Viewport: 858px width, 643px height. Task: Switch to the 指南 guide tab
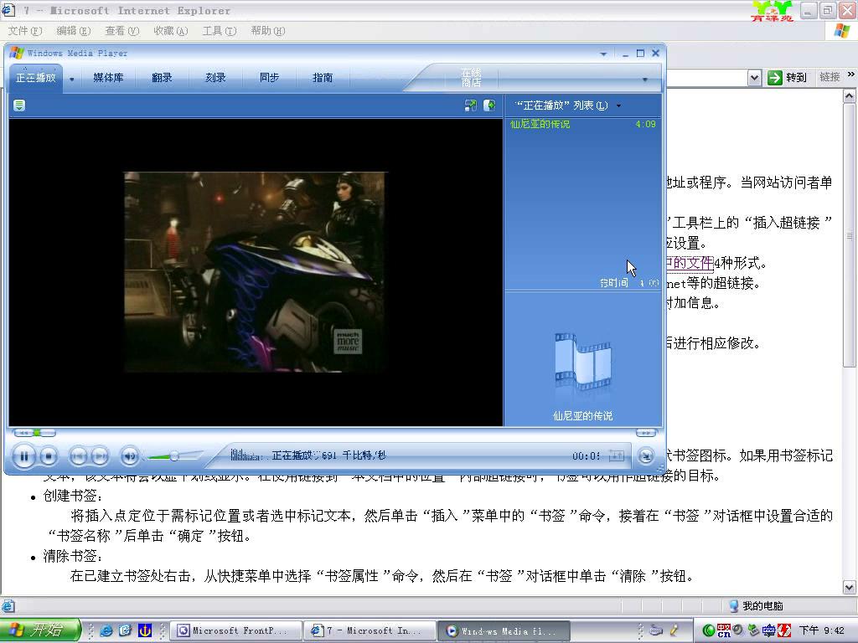click(323, 78)
